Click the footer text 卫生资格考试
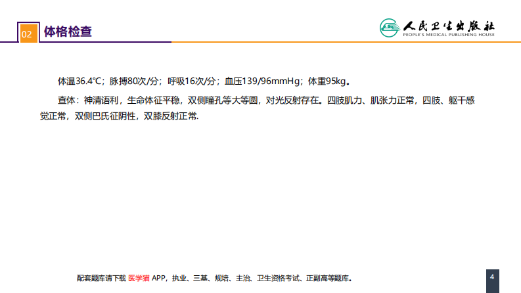The image size is (521, 293). 278,279
